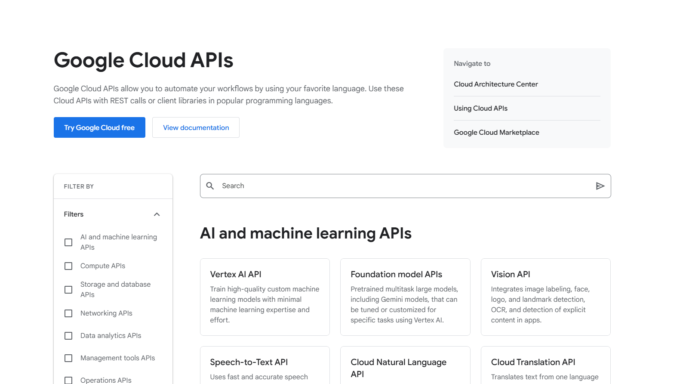686x384 pixels.
Task: Go to Cloud Architecture Center link
Action: [496, 84]
